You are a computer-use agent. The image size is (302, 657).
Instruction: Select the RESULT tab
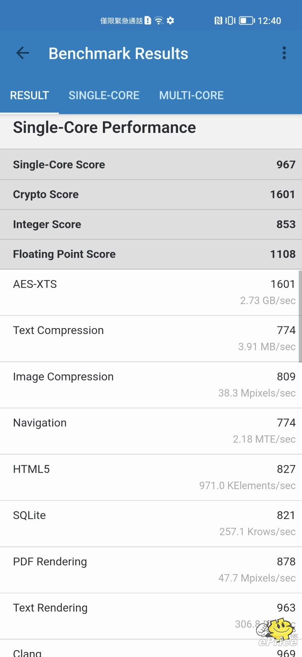pyautogui.click(x=29, y=95)
